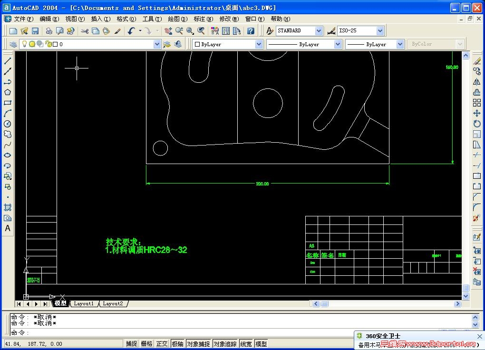The image size is (485, 350).
Task: Toggle 极轴 polar tracking in status bar
Action: 177,344
